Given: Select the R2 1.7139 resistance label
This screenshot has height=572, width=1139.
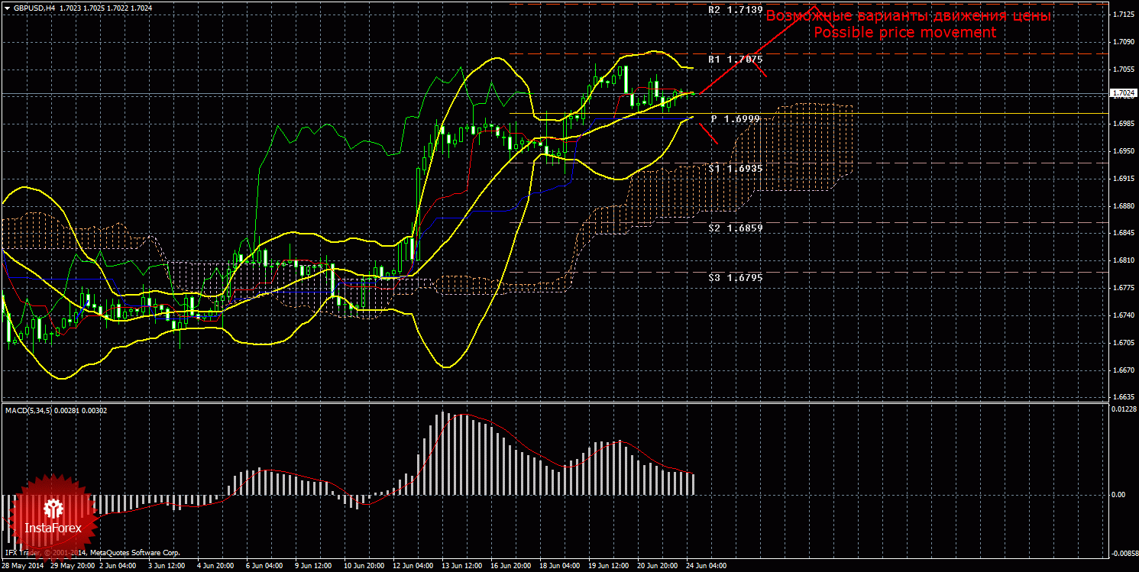Looking at the screenshot, I should (x=735, y=10).
